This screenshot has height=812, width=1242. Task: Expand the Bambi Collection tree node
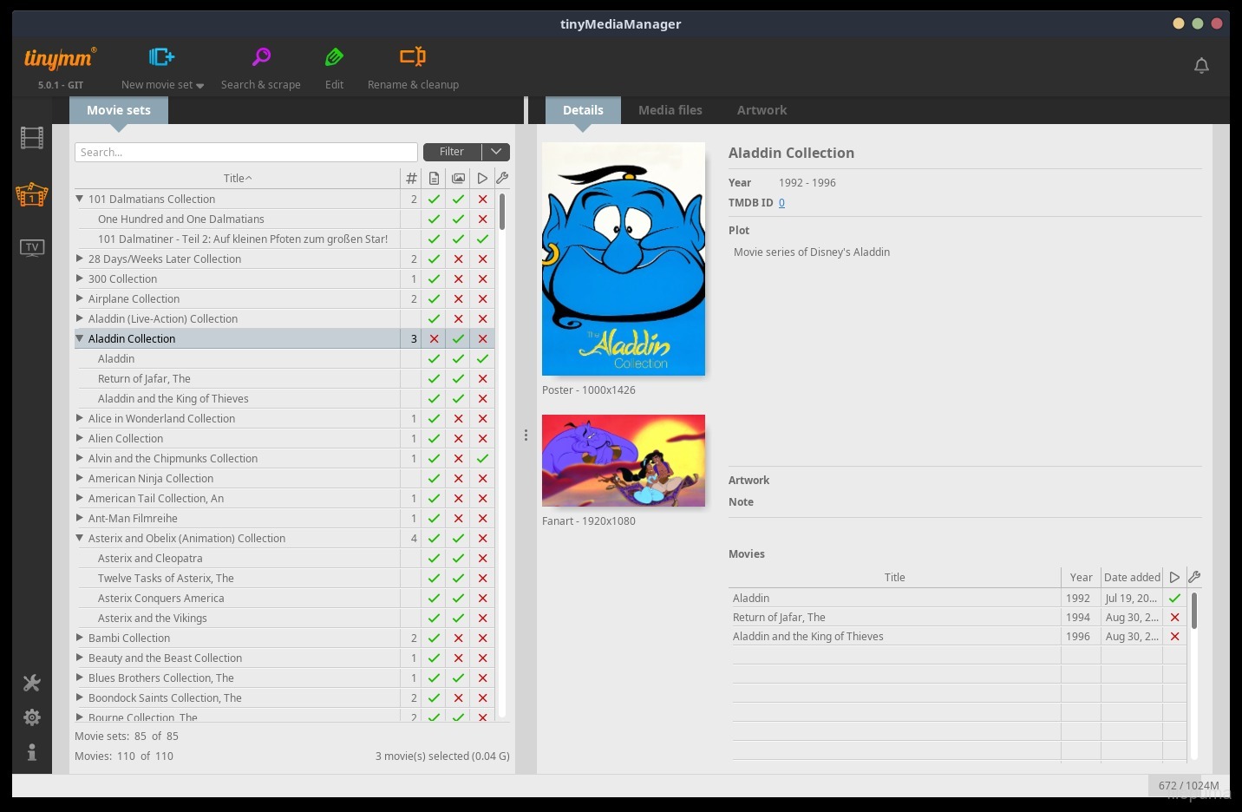(80, 638)
